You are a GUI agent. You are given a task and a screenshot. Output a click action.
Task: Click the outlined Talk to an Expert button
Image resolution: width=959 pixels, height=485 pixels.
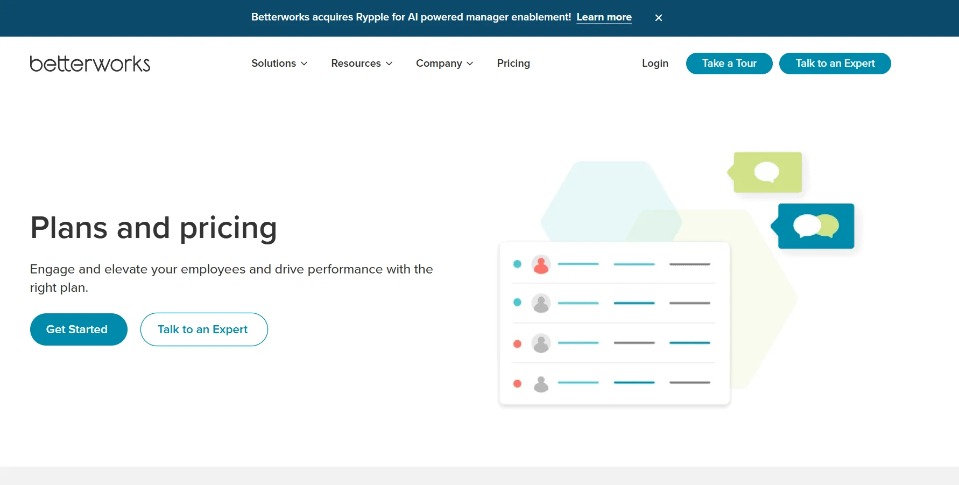pos(204,329)
